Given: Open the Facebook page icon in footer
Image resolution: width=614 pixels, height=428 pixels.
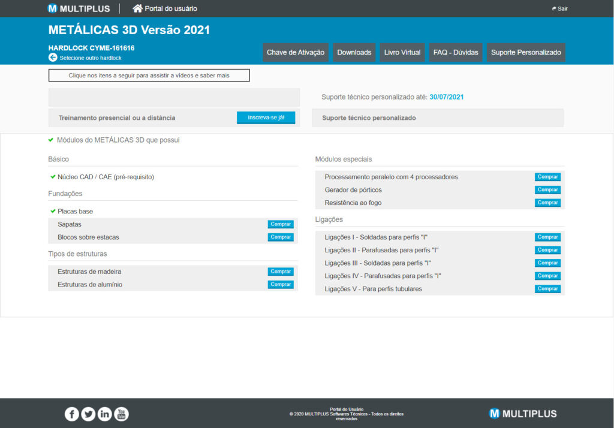Looking at the screenshot, I should coord(72,414).
